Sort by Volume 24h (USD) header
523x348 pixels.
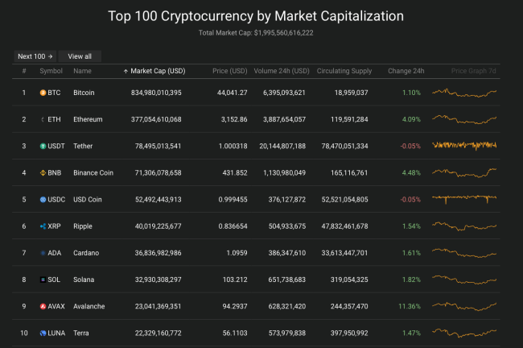(x=282, y=71)
